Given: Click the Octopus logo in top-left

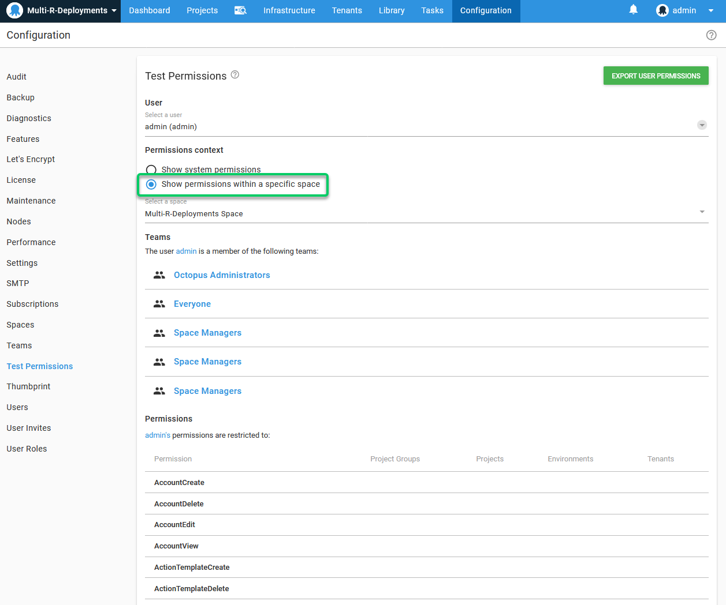Looking at the screenshot, I should point(14,10).
